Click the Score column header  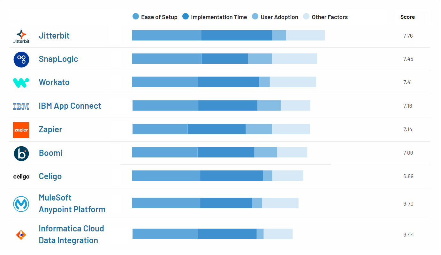click(x=407, y=17)
